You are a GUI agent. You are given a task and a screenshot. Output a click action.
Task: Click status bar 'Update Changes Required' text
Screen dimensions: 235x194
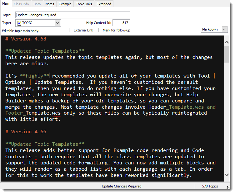[122, 186]
